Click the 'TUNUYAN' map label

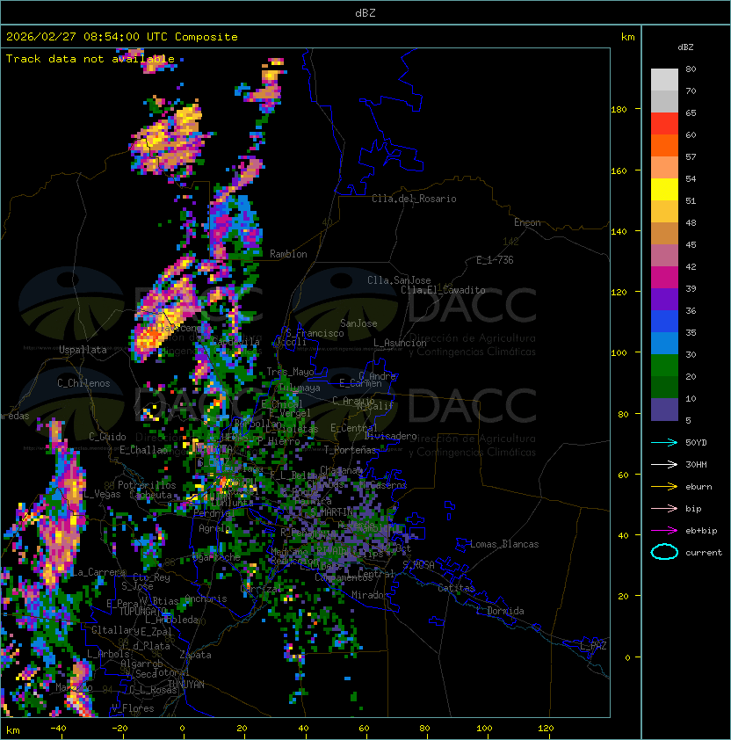pos(186,685)
